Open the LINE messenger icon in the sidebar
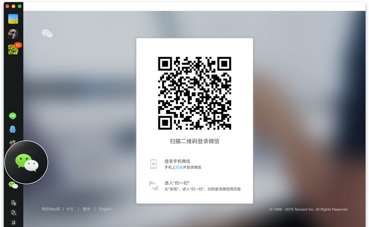This screenshot has height=227, width=369. [x=12, y=116]
